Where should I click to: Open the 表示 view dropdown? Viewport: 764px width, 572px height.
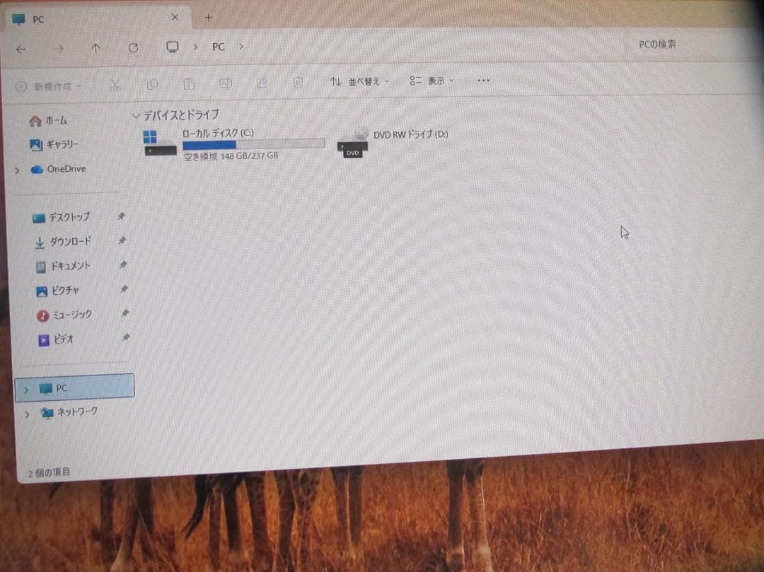(432, 81)
